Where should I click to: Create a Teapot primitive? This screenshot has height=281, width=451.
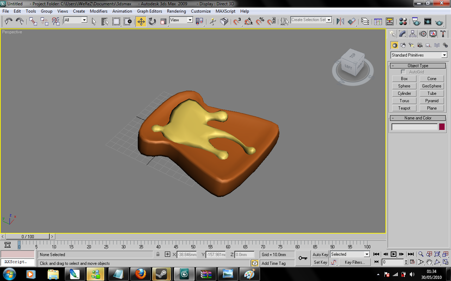[x=404, y=108]
